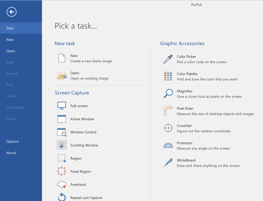Open Options from the sidebar

click(21, 142)
